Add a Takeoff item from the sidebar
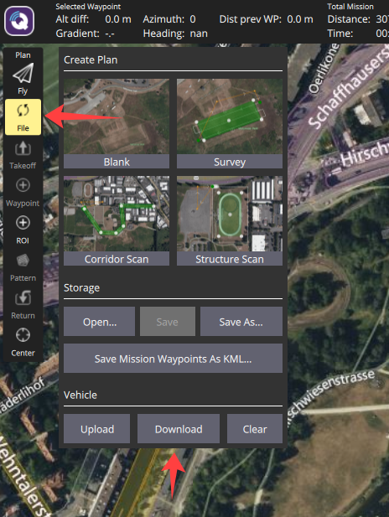The width and height of the screenshot is (389, 517). pyautogui.click(x=23, y=155)
